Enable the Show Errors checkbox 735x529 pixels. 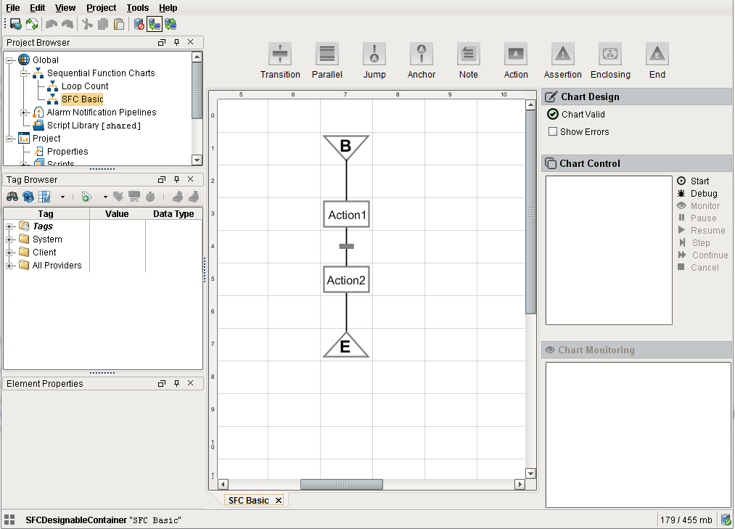[553, 132]
